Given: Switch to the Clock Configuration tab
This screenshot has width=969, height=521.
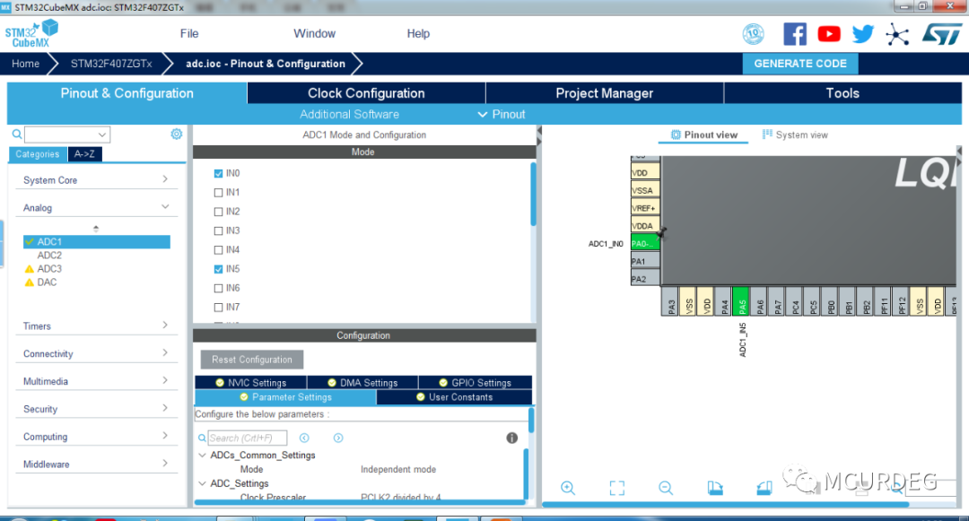Looking at the screenshot, I should pyautogui.click(x=366, y=93).
